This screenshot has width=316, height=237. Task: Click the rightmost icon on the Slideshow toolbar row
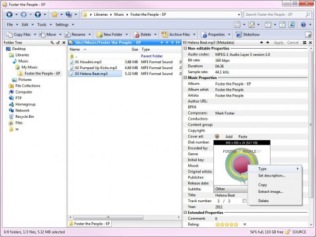pos(308,34)
